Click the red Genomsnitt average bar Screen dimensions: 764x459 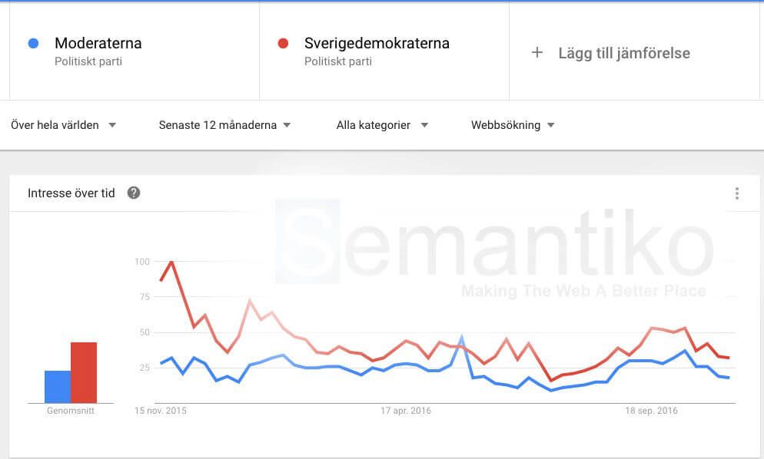pos(84,373)
